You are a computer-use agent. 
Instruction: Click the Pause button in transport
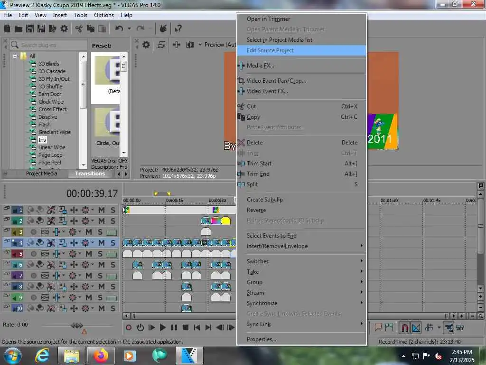click(174, 327)
